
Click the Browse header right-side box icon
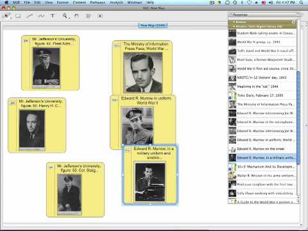pyautogui.click(x=294, y=22)
